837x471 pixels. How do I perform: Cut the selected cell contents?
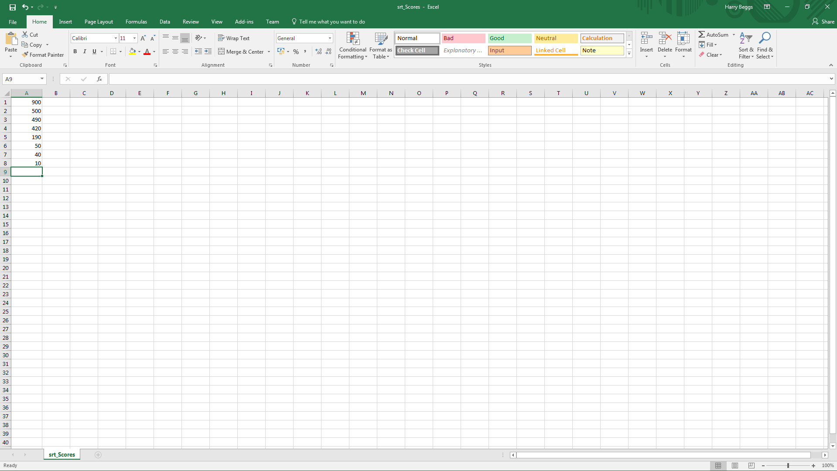[30, 34]
